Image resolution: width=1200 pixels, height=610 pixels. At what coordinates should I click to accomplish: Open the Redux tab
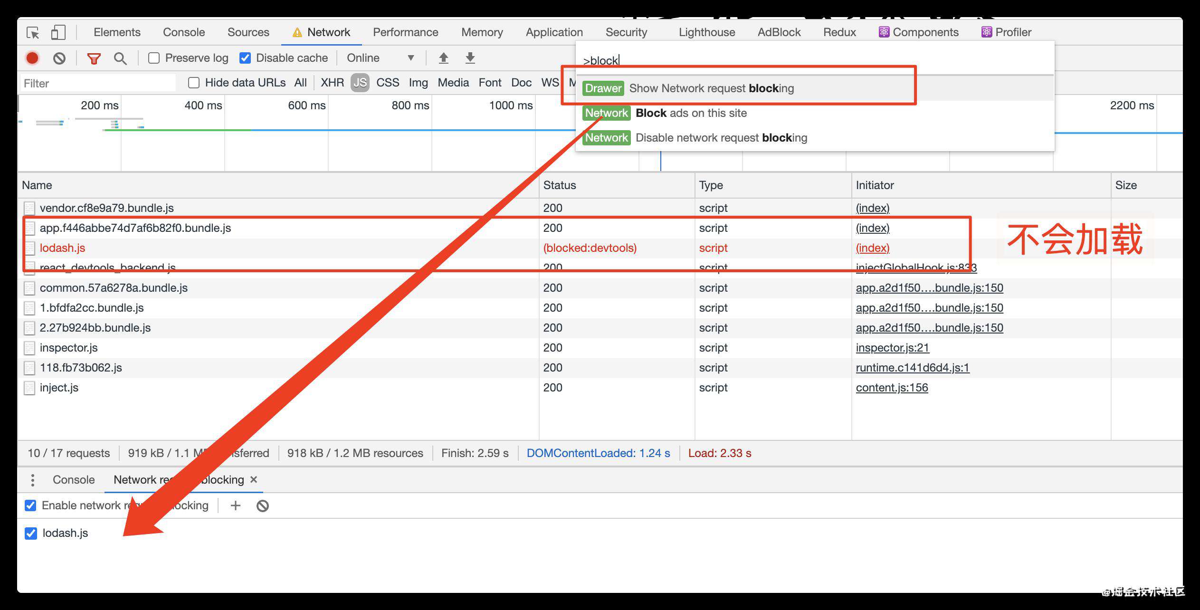(839, 32)
